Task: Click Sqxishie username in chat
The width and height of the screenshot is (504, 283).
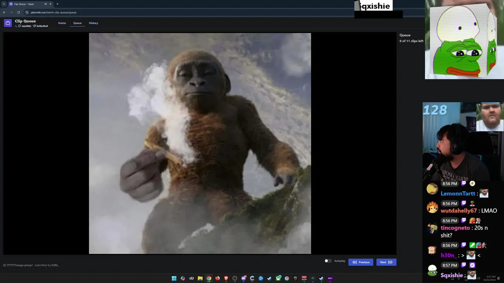Action: pyautogui.click(x=452, y=275)
